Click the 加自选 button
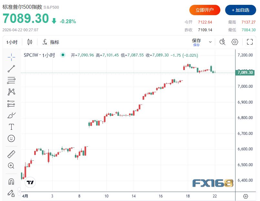Screen dimensions: 260x201 240,10
